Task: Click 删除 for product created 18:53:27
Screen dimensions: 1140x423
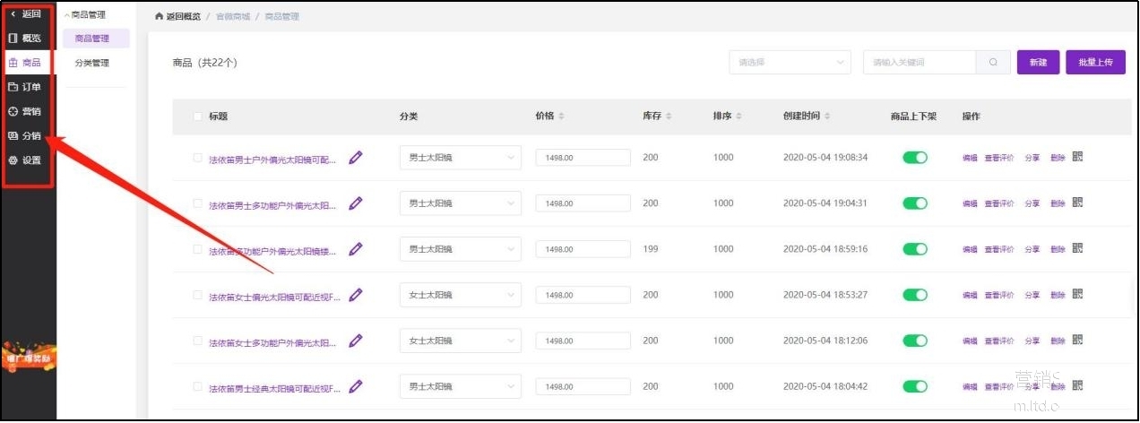Action: 1058,295
